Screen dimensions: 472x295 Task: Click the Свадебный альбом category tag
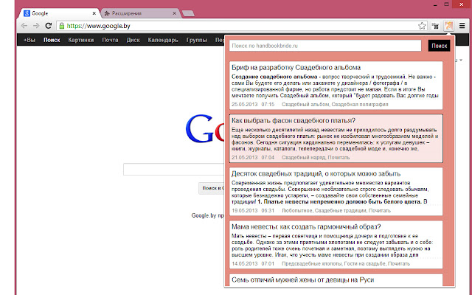coord(305,105)
